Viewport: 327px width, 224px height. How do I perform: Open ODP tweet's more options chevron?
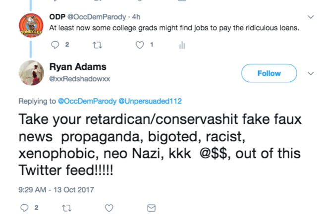pos(311,17)
